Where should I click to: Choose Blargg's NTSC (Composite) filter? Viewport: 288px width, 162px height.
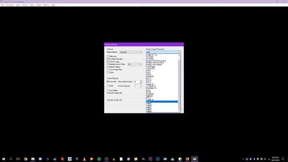point(162,61)
